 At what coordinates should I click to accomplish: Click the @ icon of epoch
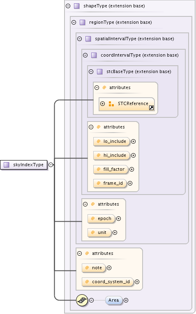click(x=93, y=219)
